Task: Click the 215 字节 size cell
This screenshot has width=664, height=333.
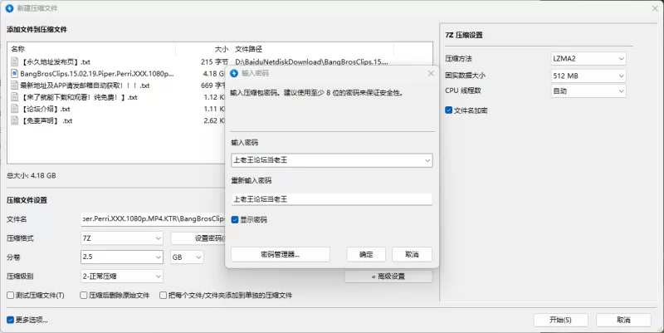Action: (x=214, y=61)
